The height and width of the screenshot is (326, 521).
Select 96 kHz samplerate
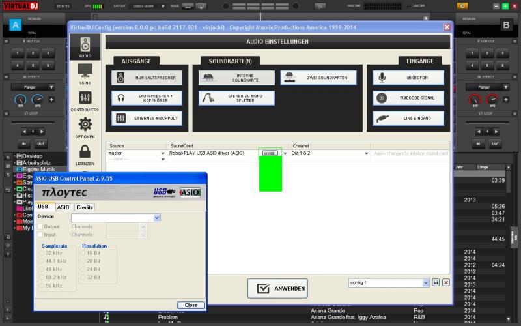click(x=42, y=286)
